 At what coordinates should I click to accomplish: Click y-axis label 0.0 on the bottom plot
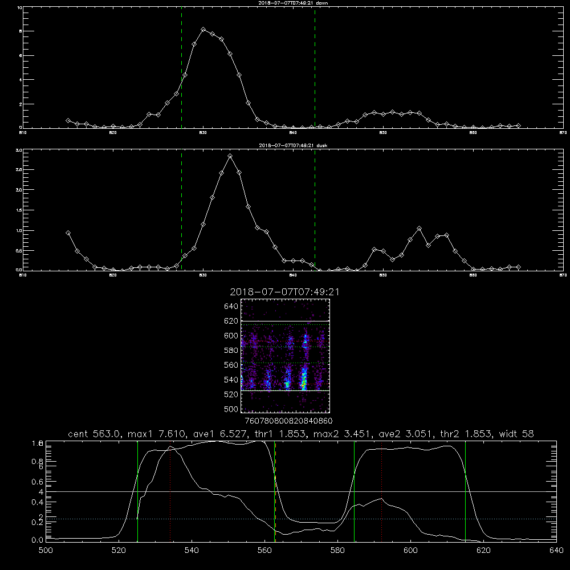coord(38,540)
